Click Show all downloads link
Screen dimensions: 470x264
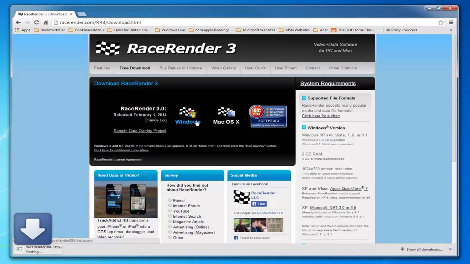click(424, 249)
